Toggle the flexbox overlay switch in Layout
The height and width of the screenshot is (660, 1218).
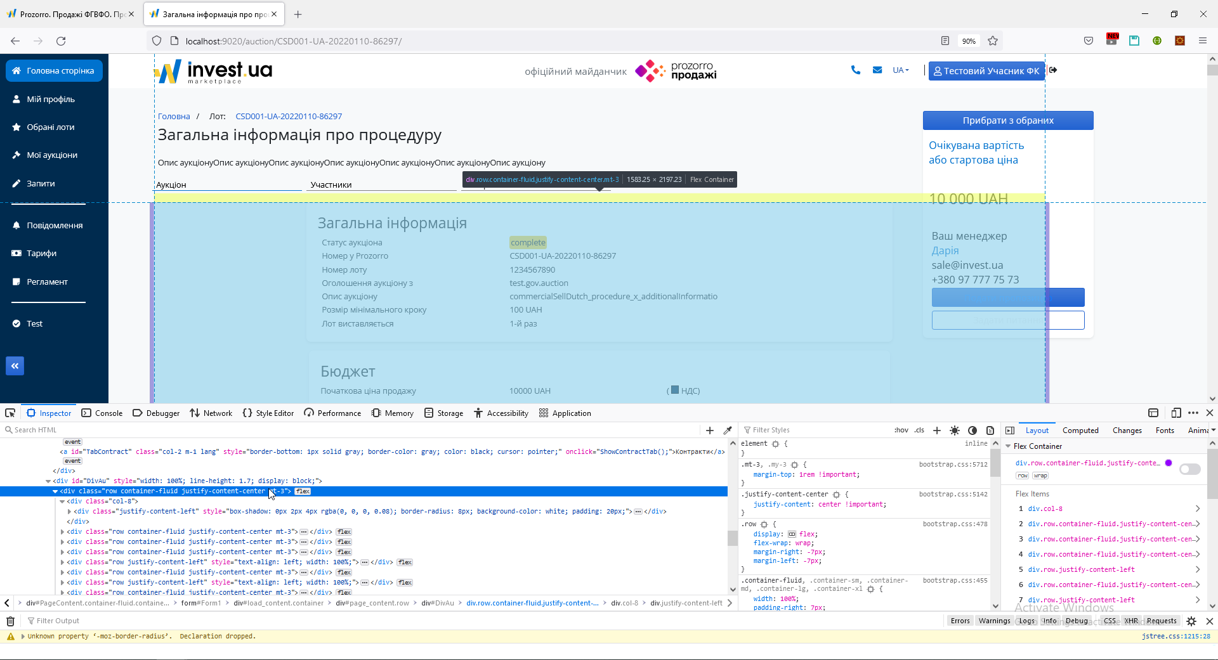coord(1189,469)
